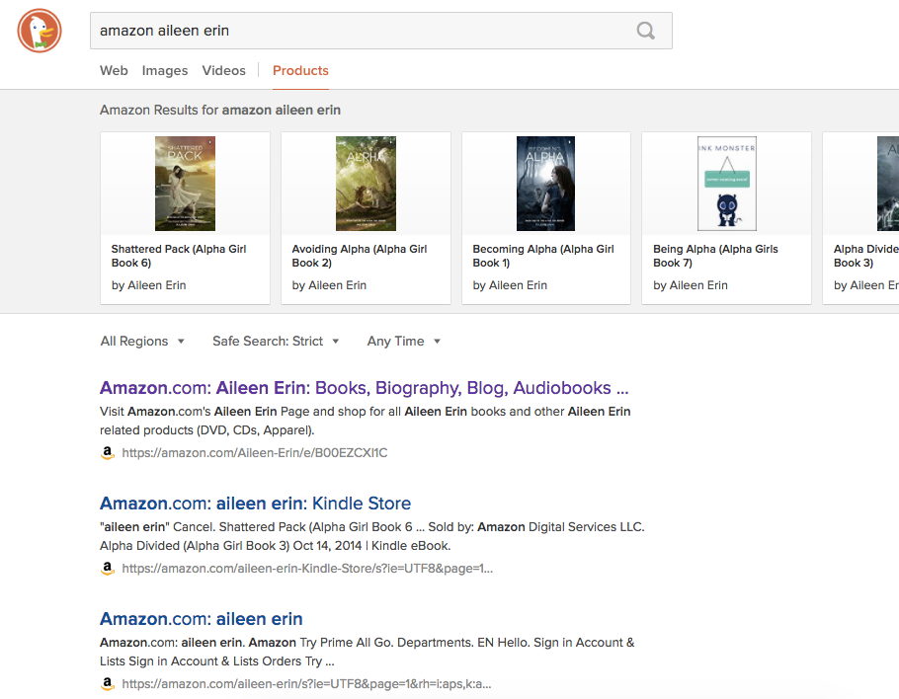
Task: Click 'by Aileen Erin' under Becoming Alpha
Action: click(510, 285)
